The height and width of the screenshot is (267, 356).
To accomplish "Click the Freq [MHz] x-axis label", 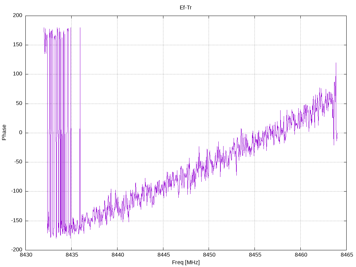I will pos(186,262).
